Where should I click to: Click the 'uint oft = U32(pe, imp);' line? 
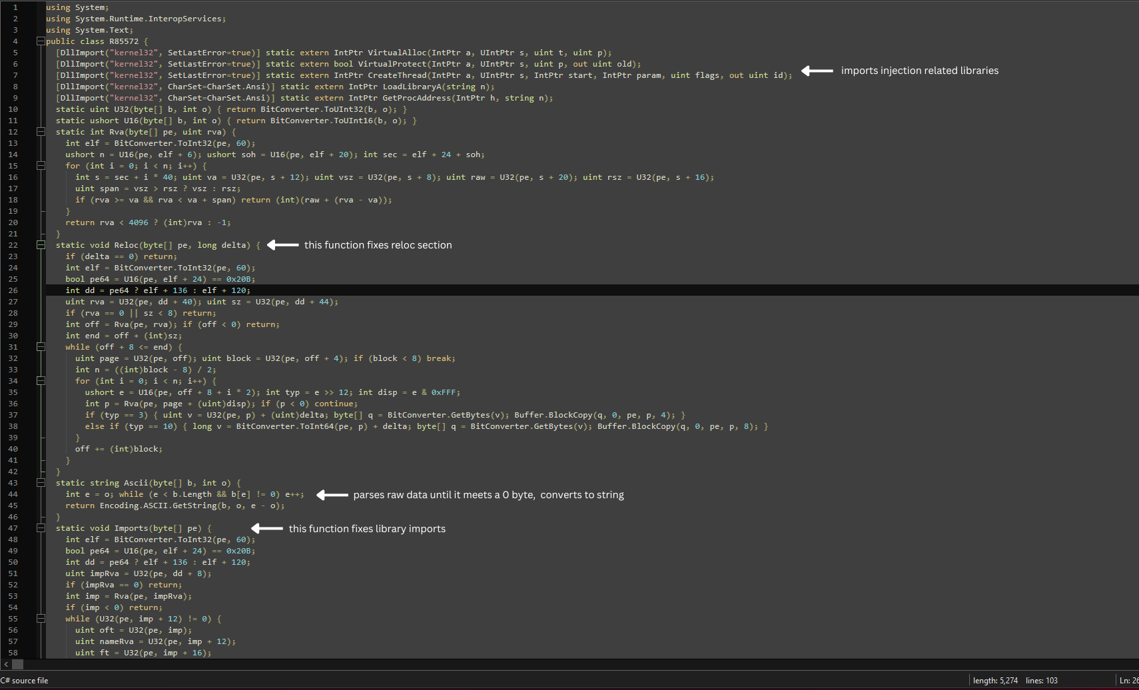133,630
